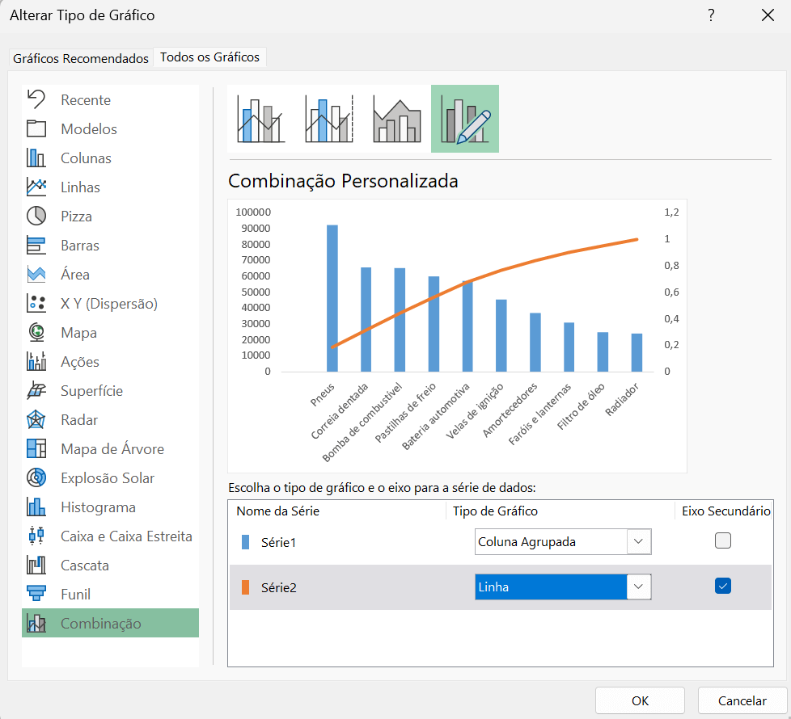This screenshot has width=791, height=719.
Task: Select the Combinação chart icon
Action: (x=36, y=623)
